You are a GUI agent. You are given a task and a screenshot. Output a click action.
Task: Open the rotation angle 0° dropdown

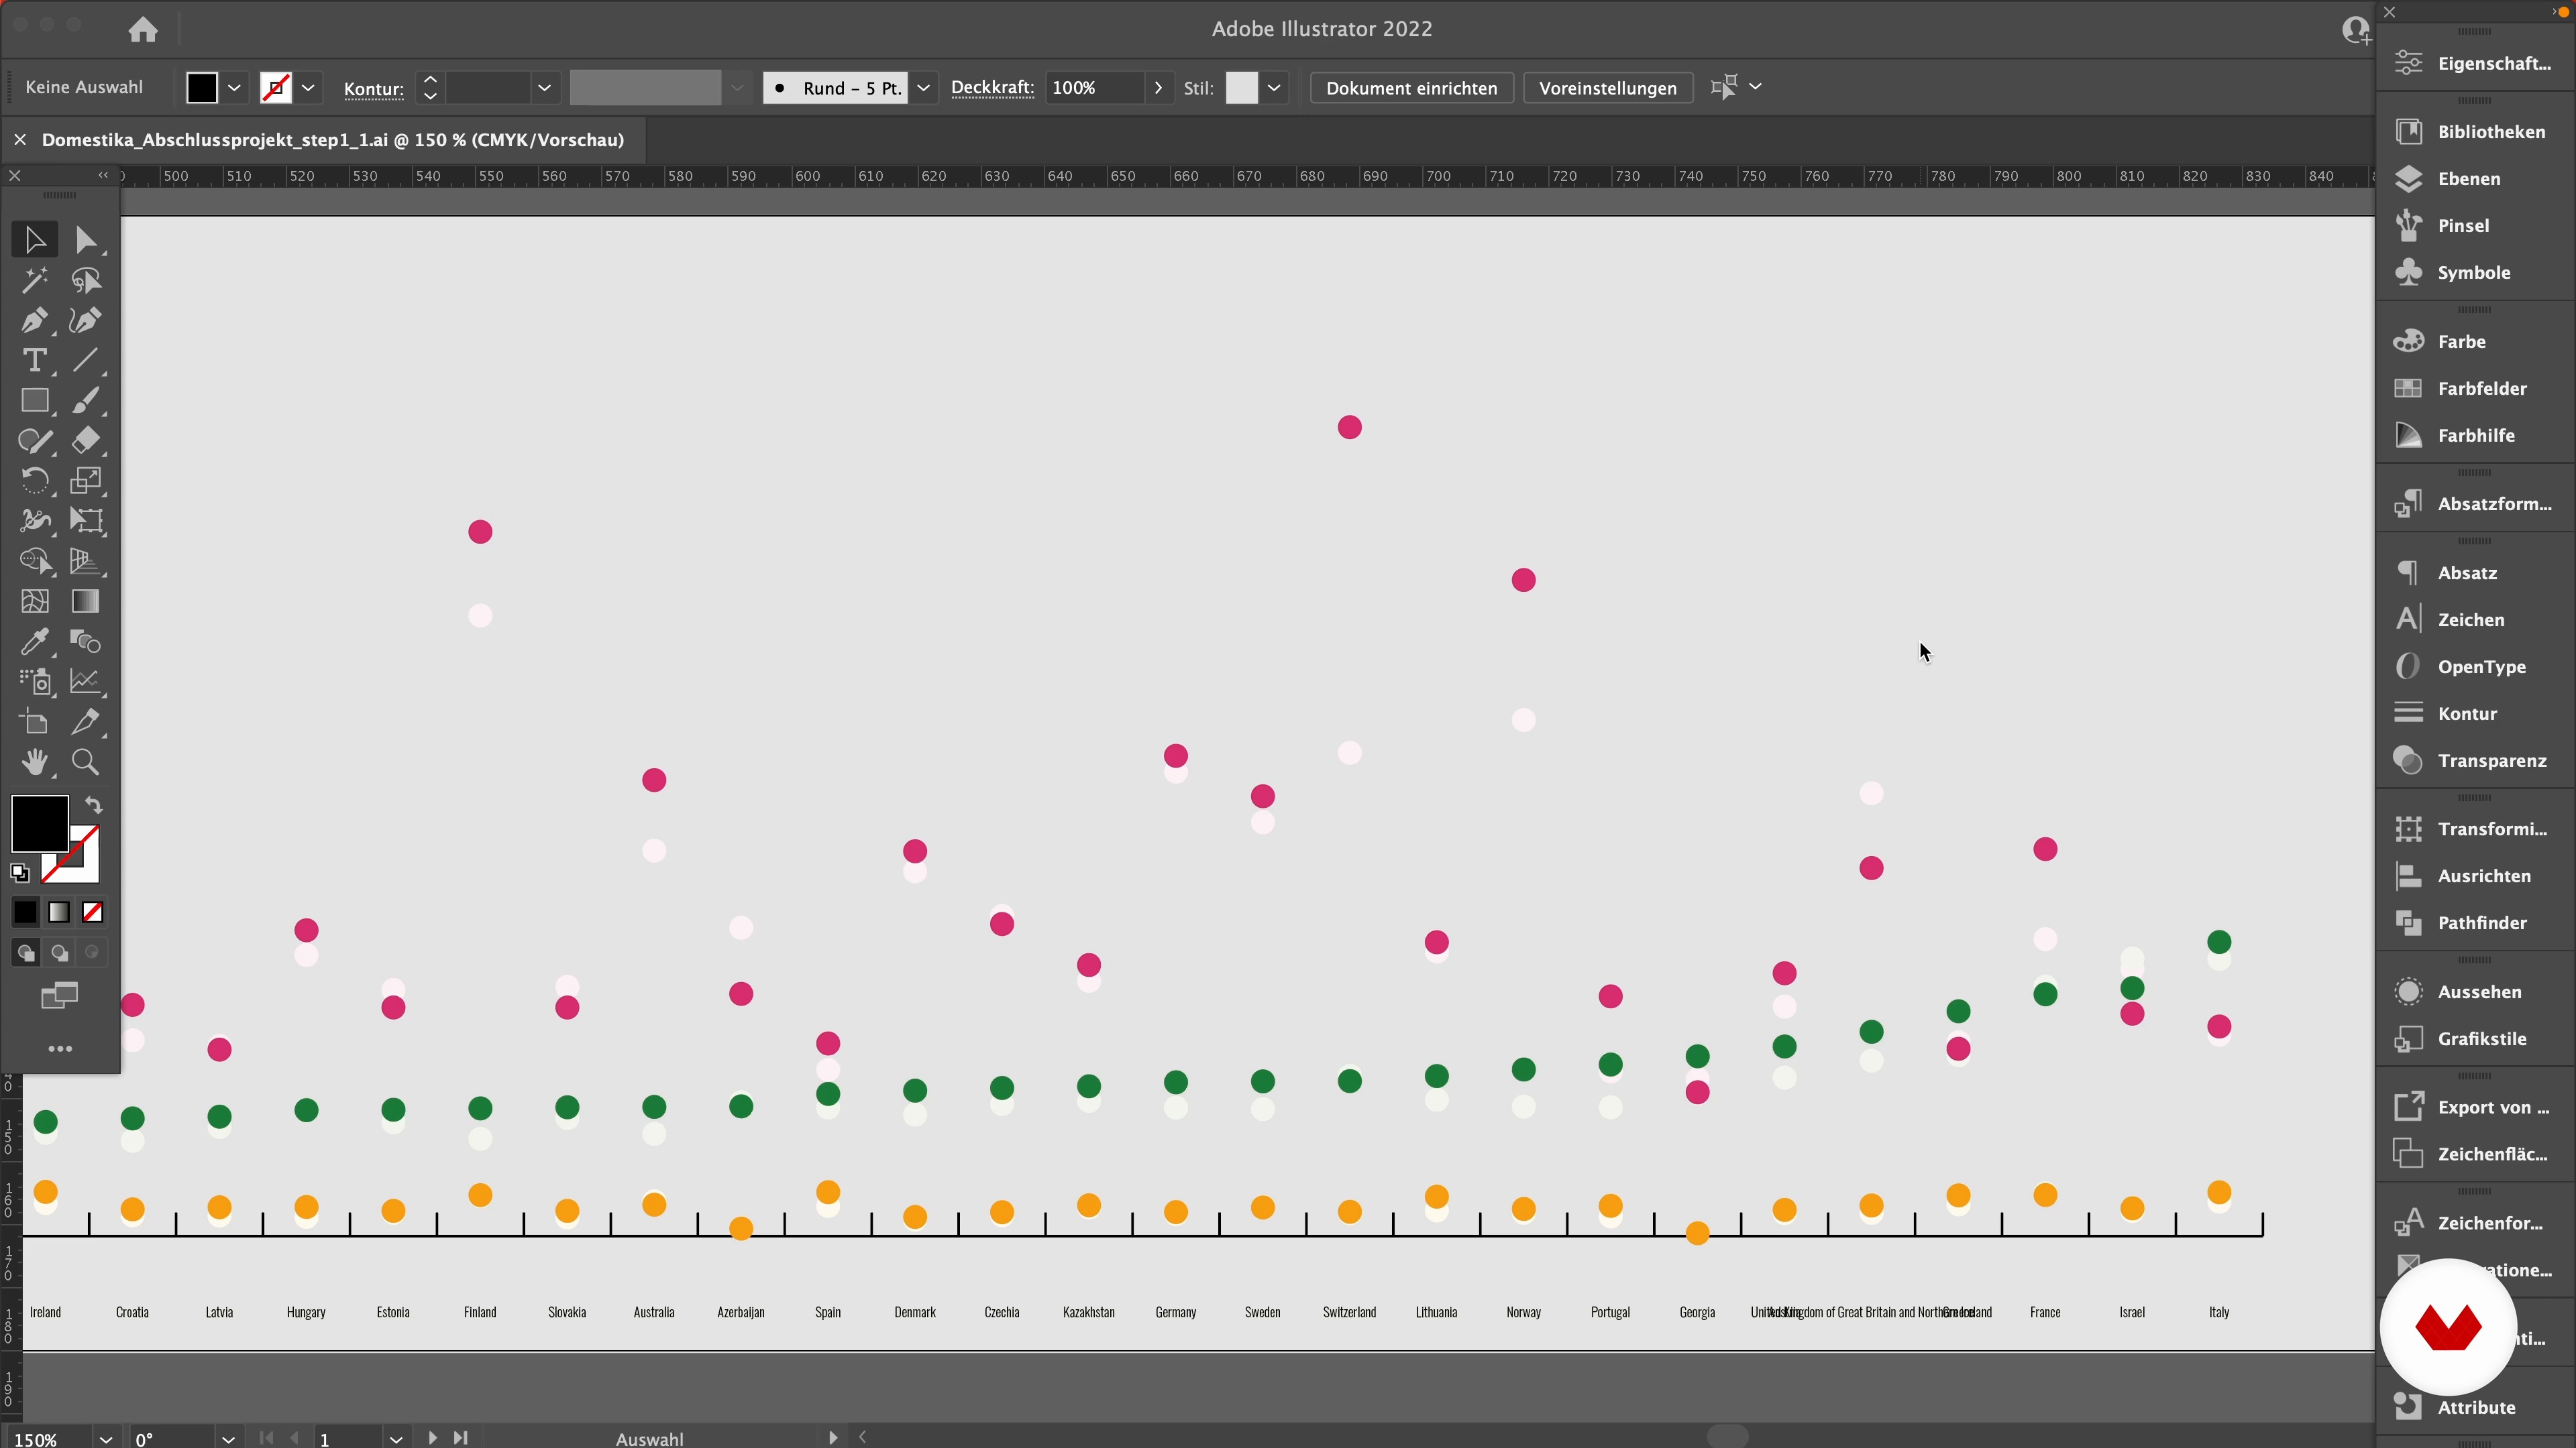228,1439
